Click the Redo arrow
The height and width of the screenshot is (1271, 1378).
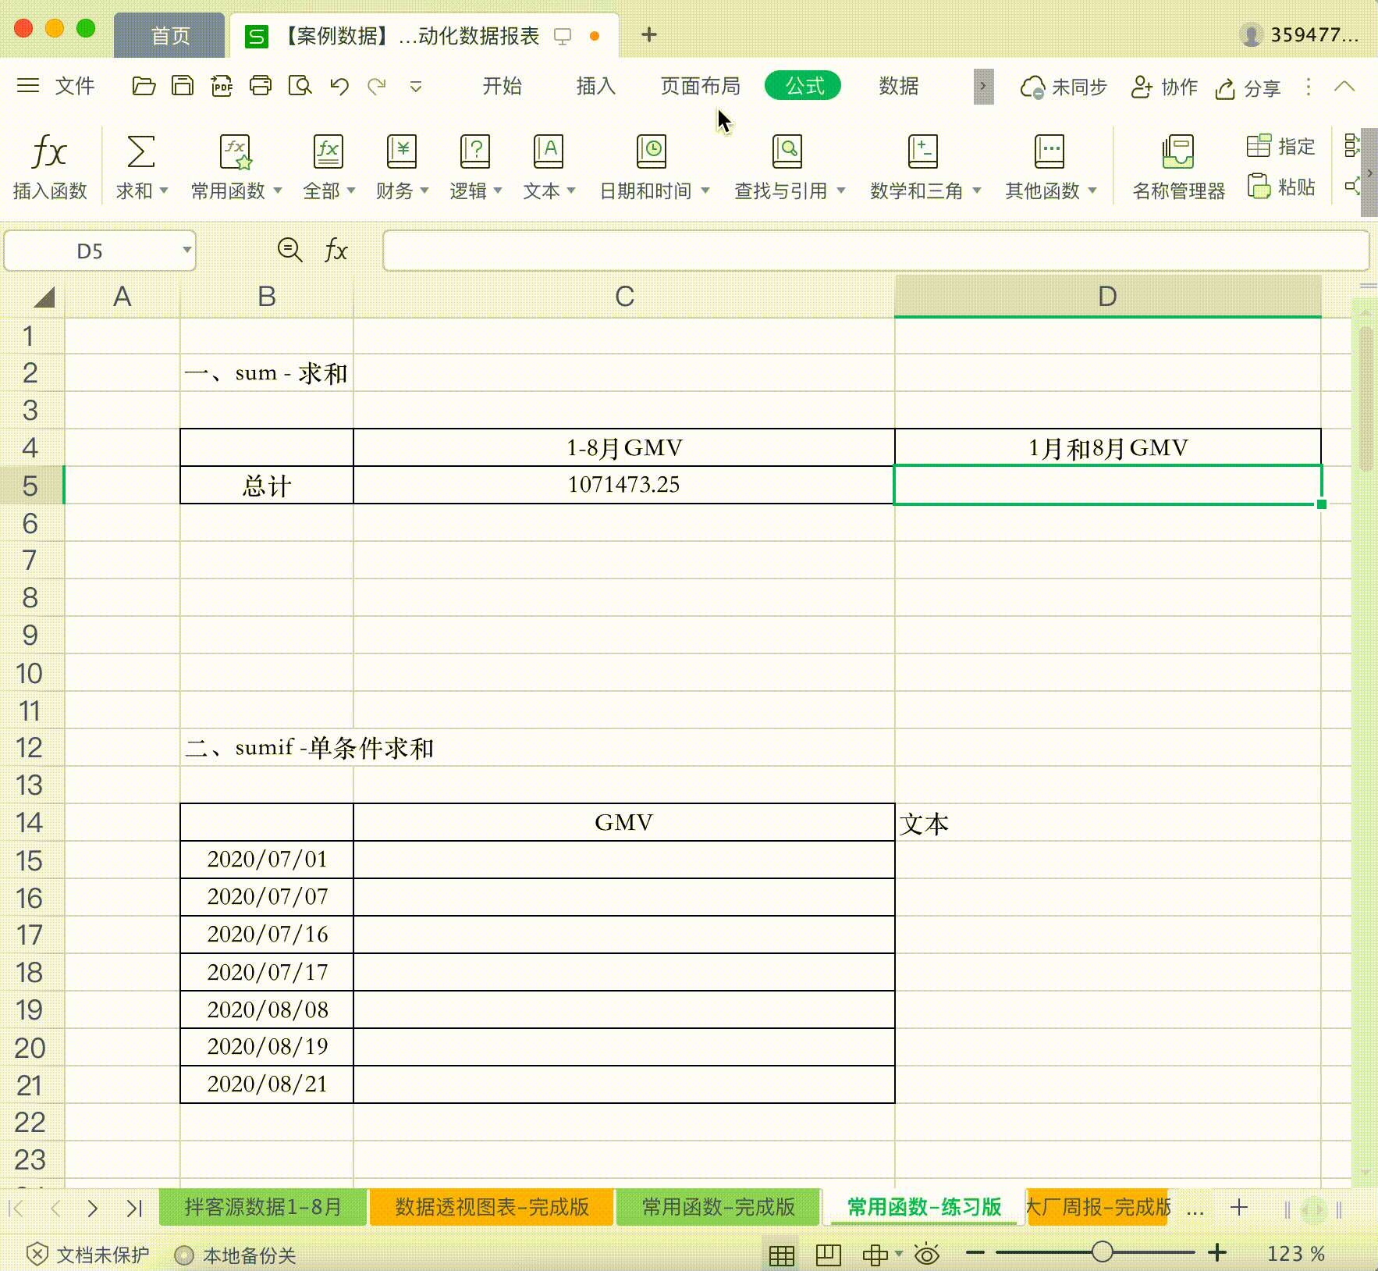tap(377, 86)
